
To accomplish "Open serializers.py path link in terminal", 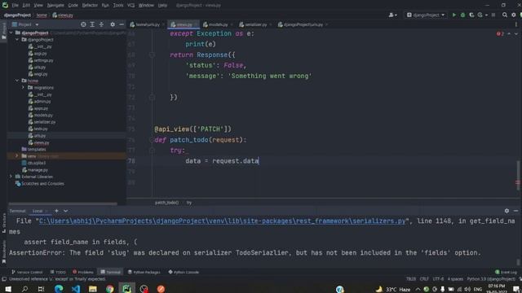I will coord(223,221).
